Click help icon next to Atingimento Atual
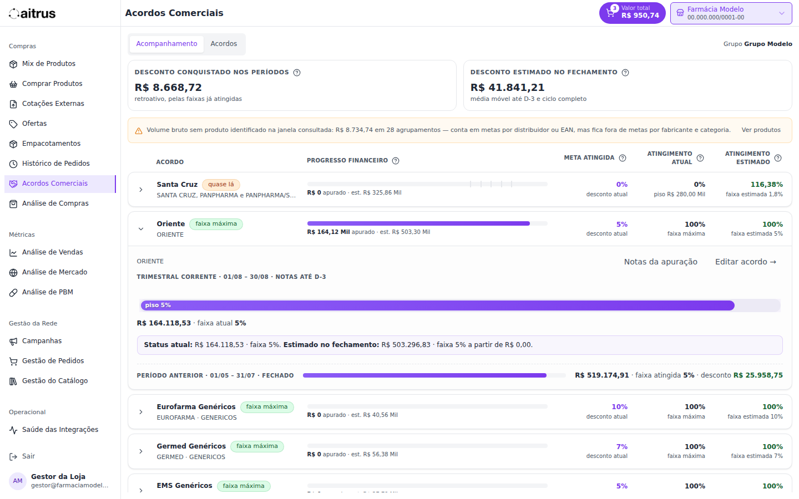The width and height of the screenshot is (799, 499). pos(700,158)
